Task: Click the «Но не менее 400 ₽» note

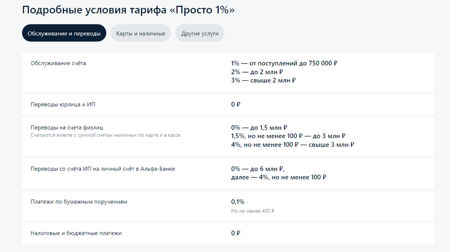Action: point(253,210)
